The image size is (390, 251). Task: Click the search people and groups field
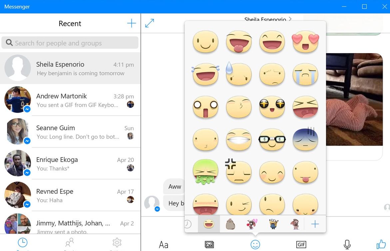click(70, 43)
